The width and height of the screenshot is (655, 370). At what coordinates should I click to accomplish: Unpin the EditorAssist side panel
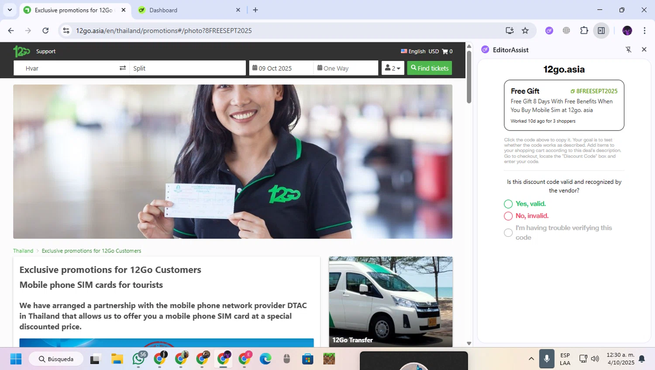[x=629, y=50]
